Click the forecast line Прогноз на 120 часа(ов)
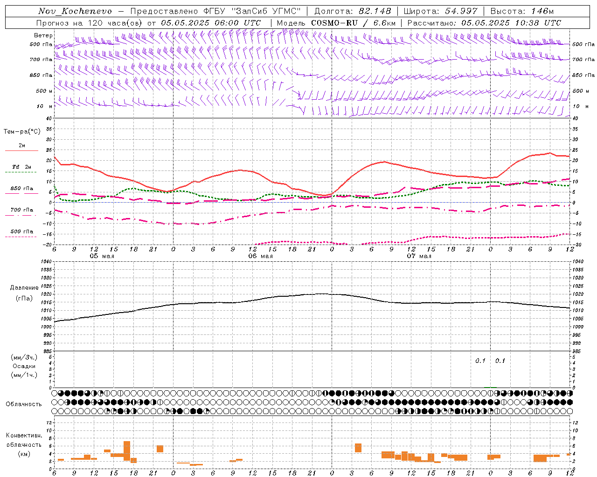The image size is (597, 477). pos(90,23)
